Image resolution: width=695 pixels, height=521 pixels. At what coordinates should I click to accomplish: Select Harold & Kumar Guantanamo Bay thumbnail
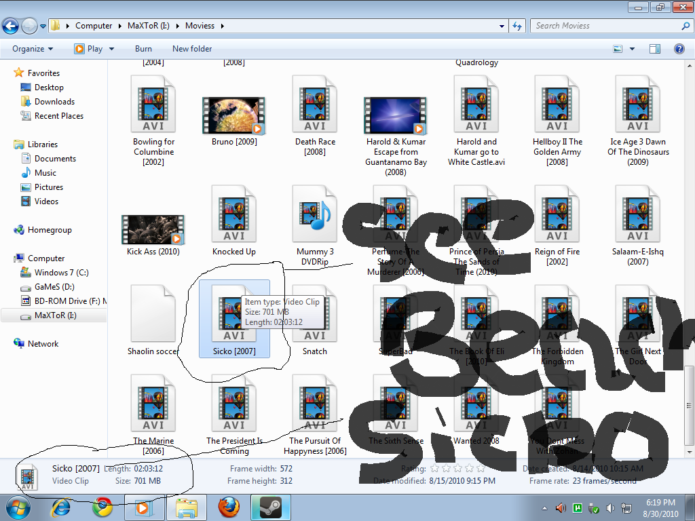tap(396, 116)
